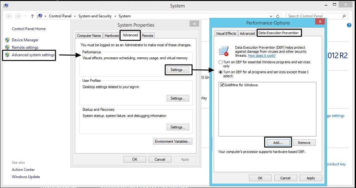Open the recent locations dropdown arrow
356x188 pixels.
click(25, 16)
